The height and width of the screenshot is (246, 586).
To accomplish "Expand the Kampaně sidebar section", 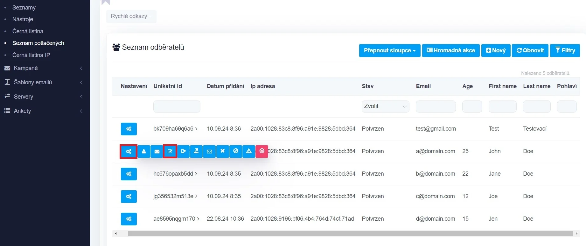I will [26, 68].
